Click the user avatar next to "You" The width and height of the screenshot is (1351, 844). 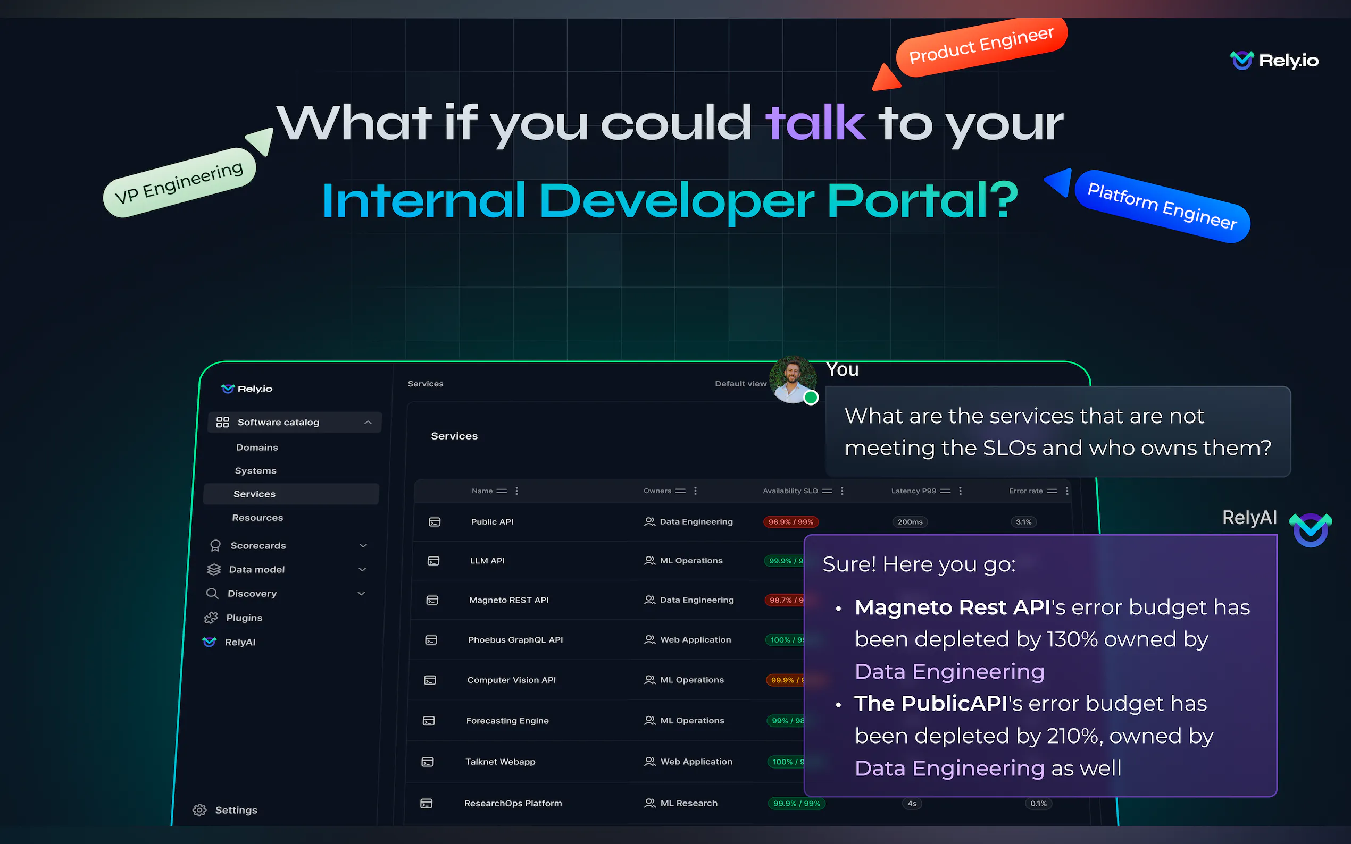point(793,379)
